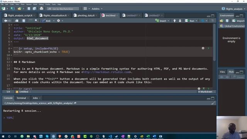Select the Plots tab
247x139 pixels.
tap(231, 72)
